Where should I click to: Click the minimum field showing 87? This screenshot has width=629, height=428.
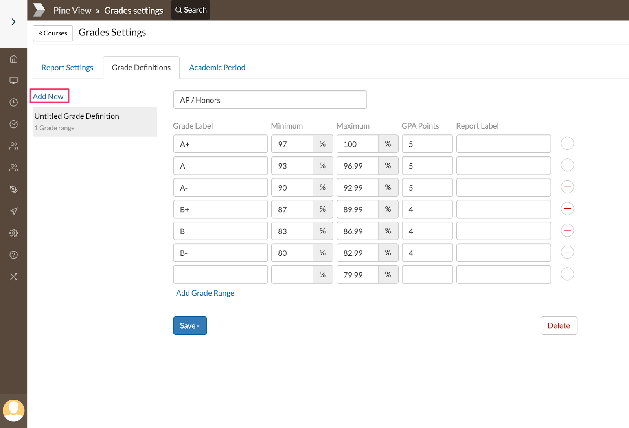[x=292, y=209]
